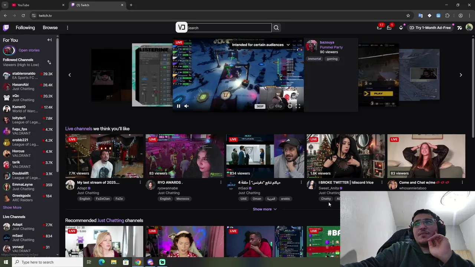Open ryowannabe 83 viewers stream thumbnail
This screenshot has width=475, height=267.
click(184, 156)
